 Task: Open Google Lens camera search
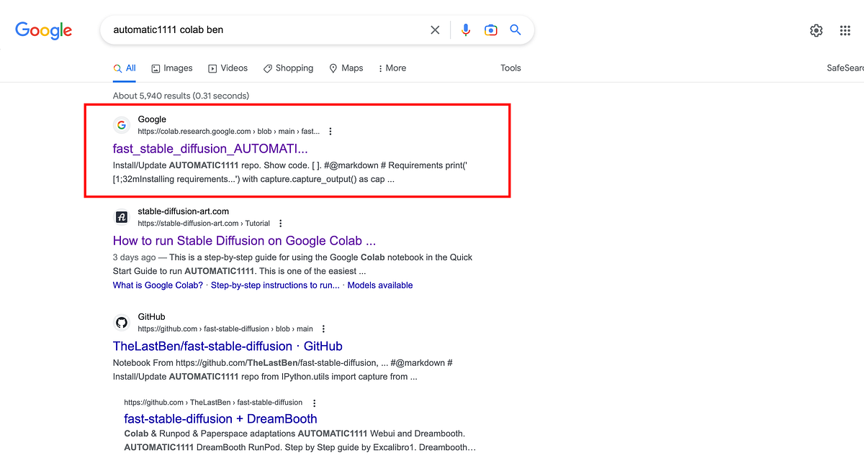[490, 29]
